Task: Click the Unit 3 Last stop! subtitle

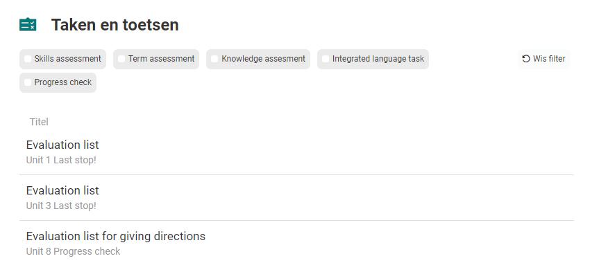Action: tap(61, 206)
